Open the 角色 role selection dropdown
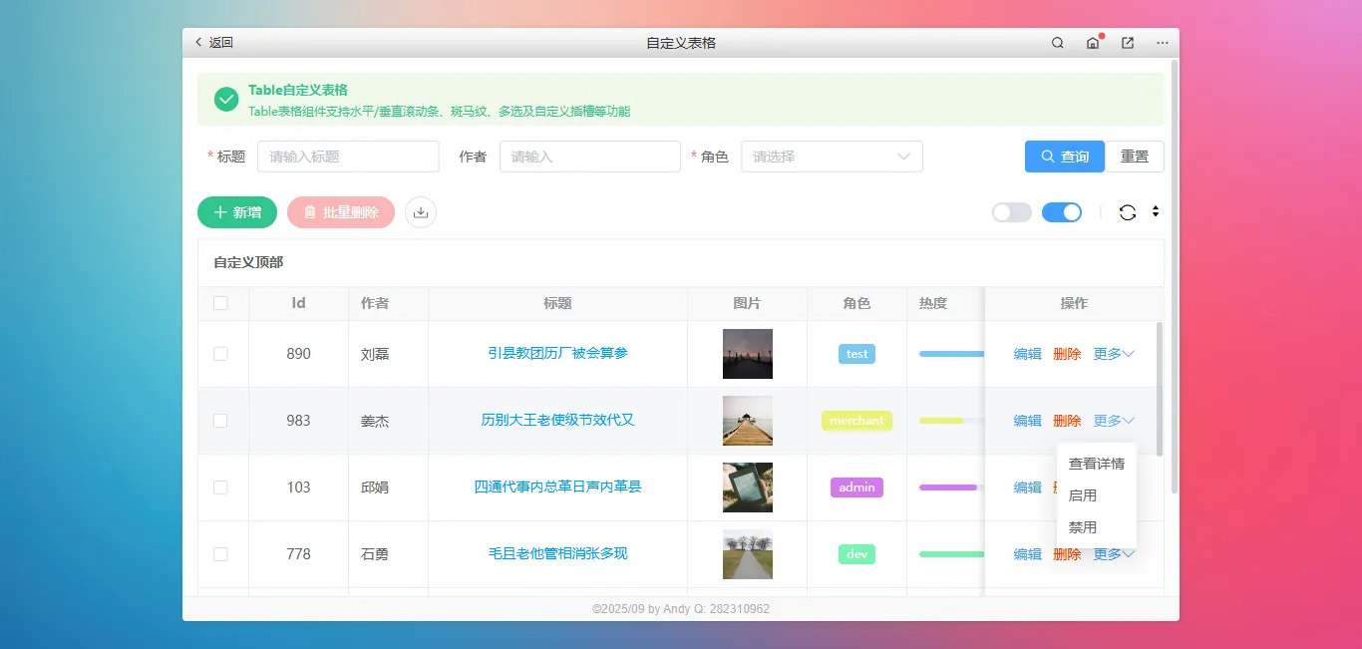1362x649 pixels. (832, 157)
